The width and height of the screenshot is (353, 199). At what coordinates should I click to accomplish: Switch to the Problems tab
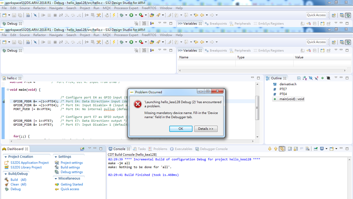pyautogui.click(x=158, y=149)
